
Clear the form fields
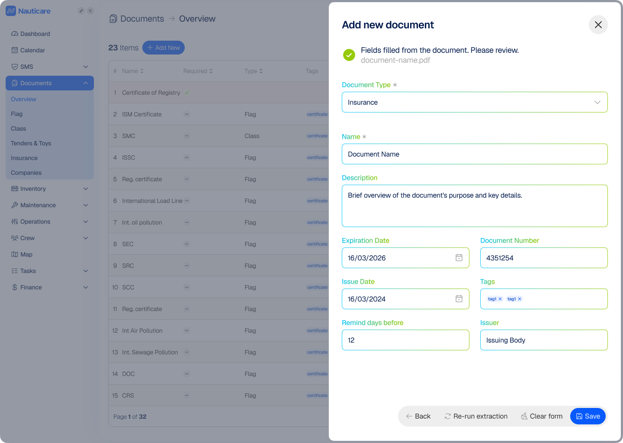542,416
